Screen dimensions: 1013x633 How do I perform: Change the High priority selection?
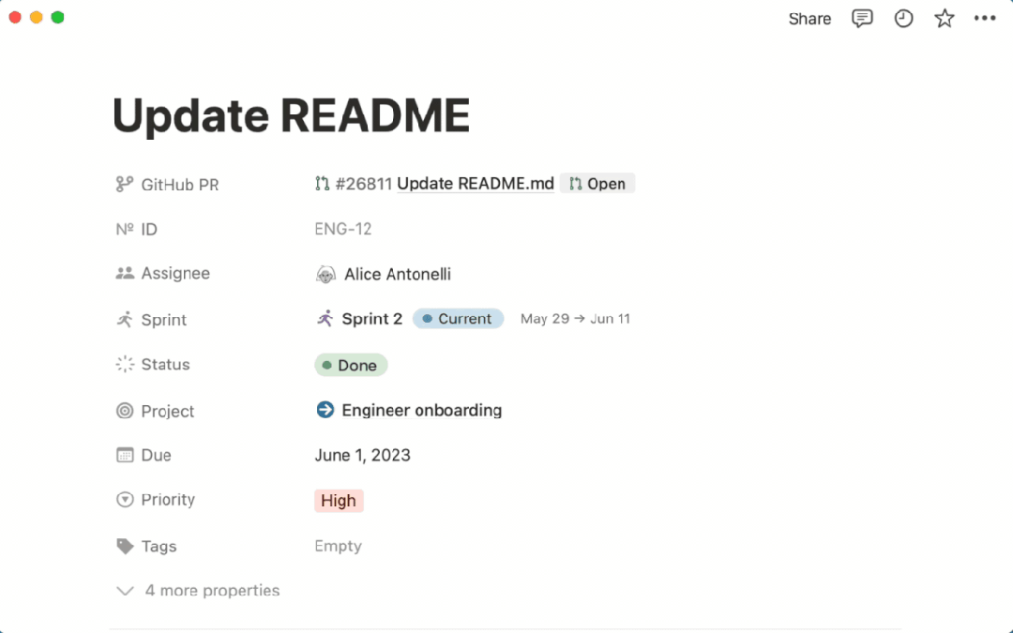[x=339, y=501]
